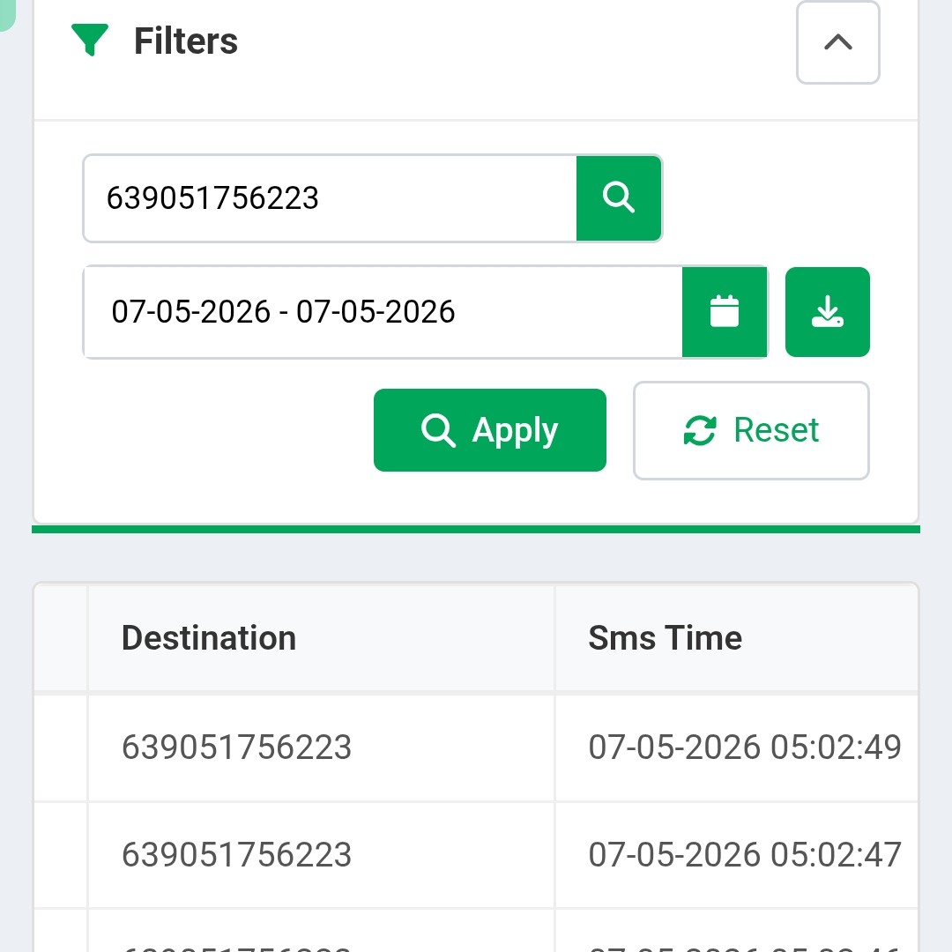Screen dimensions: 952x952
Task: Collapse the Filters panel with chevron button
Action: (838, 42)
